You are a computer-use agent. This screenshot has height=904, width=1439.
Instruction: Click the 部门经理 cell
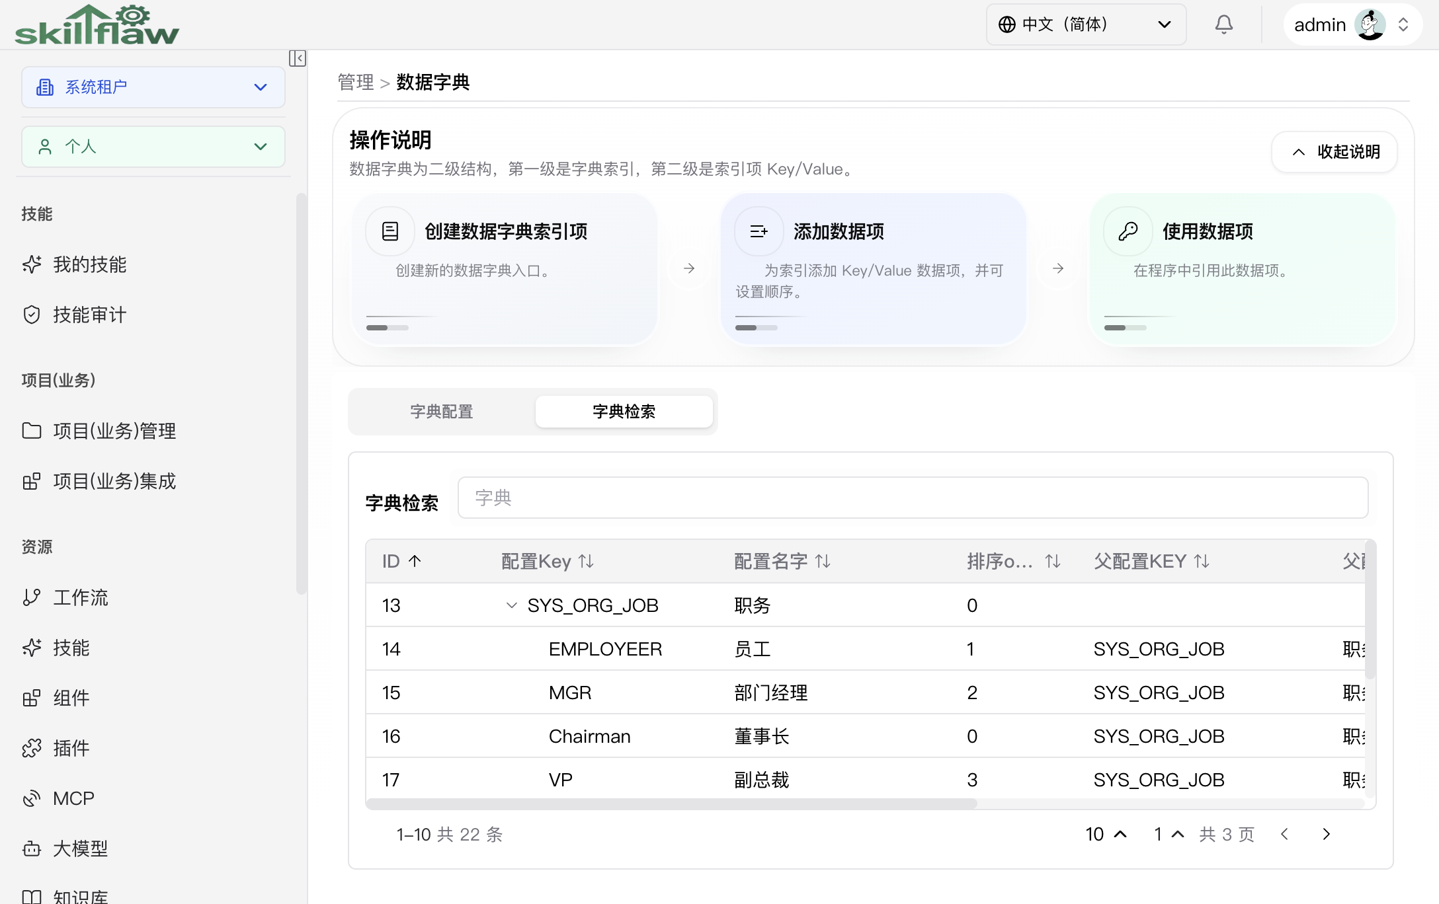(x=771, y=693)
